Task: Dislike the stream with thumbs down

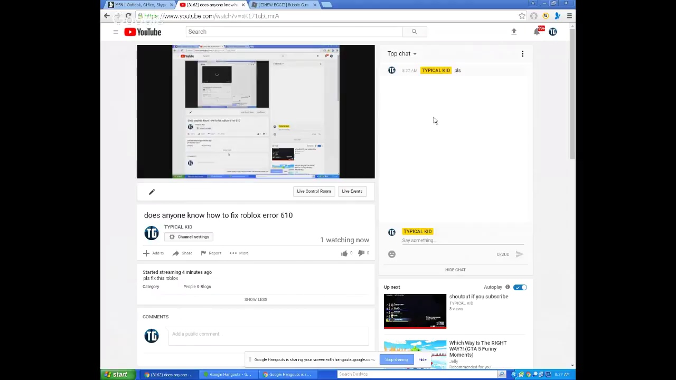Action: [362, 253]
